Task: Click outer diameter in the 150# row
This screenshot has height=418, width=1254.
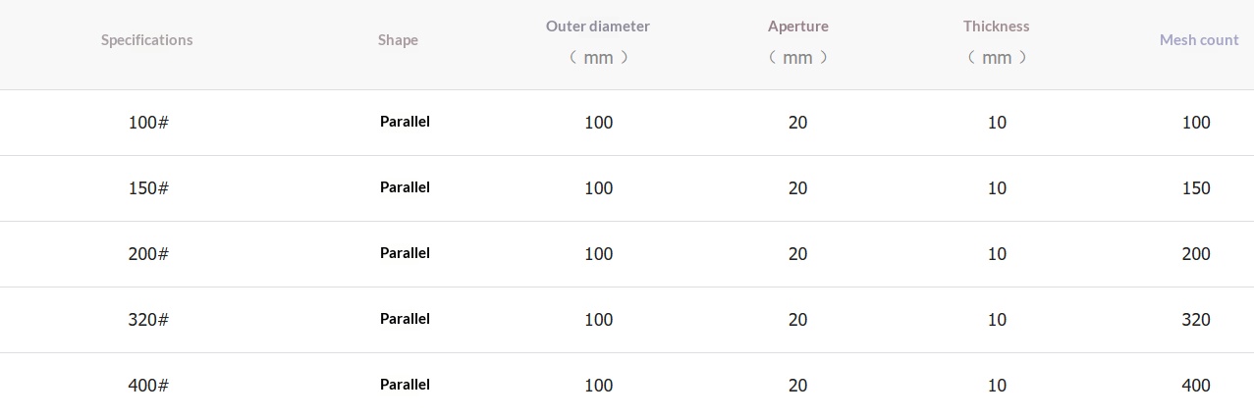Action: (598, 188)
